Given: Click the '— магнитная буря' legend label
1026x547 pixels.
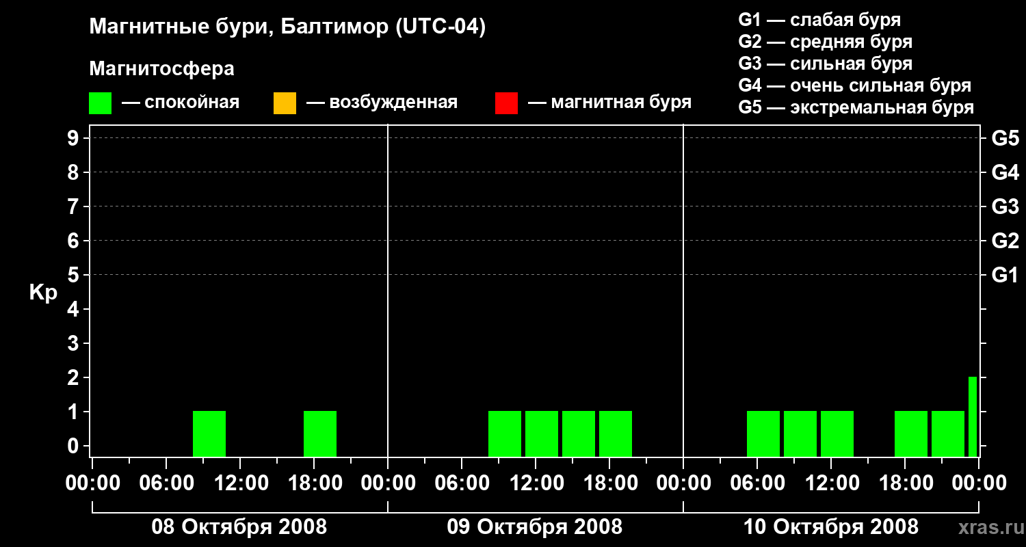Looking at the screenshot, I should point(609,103).
